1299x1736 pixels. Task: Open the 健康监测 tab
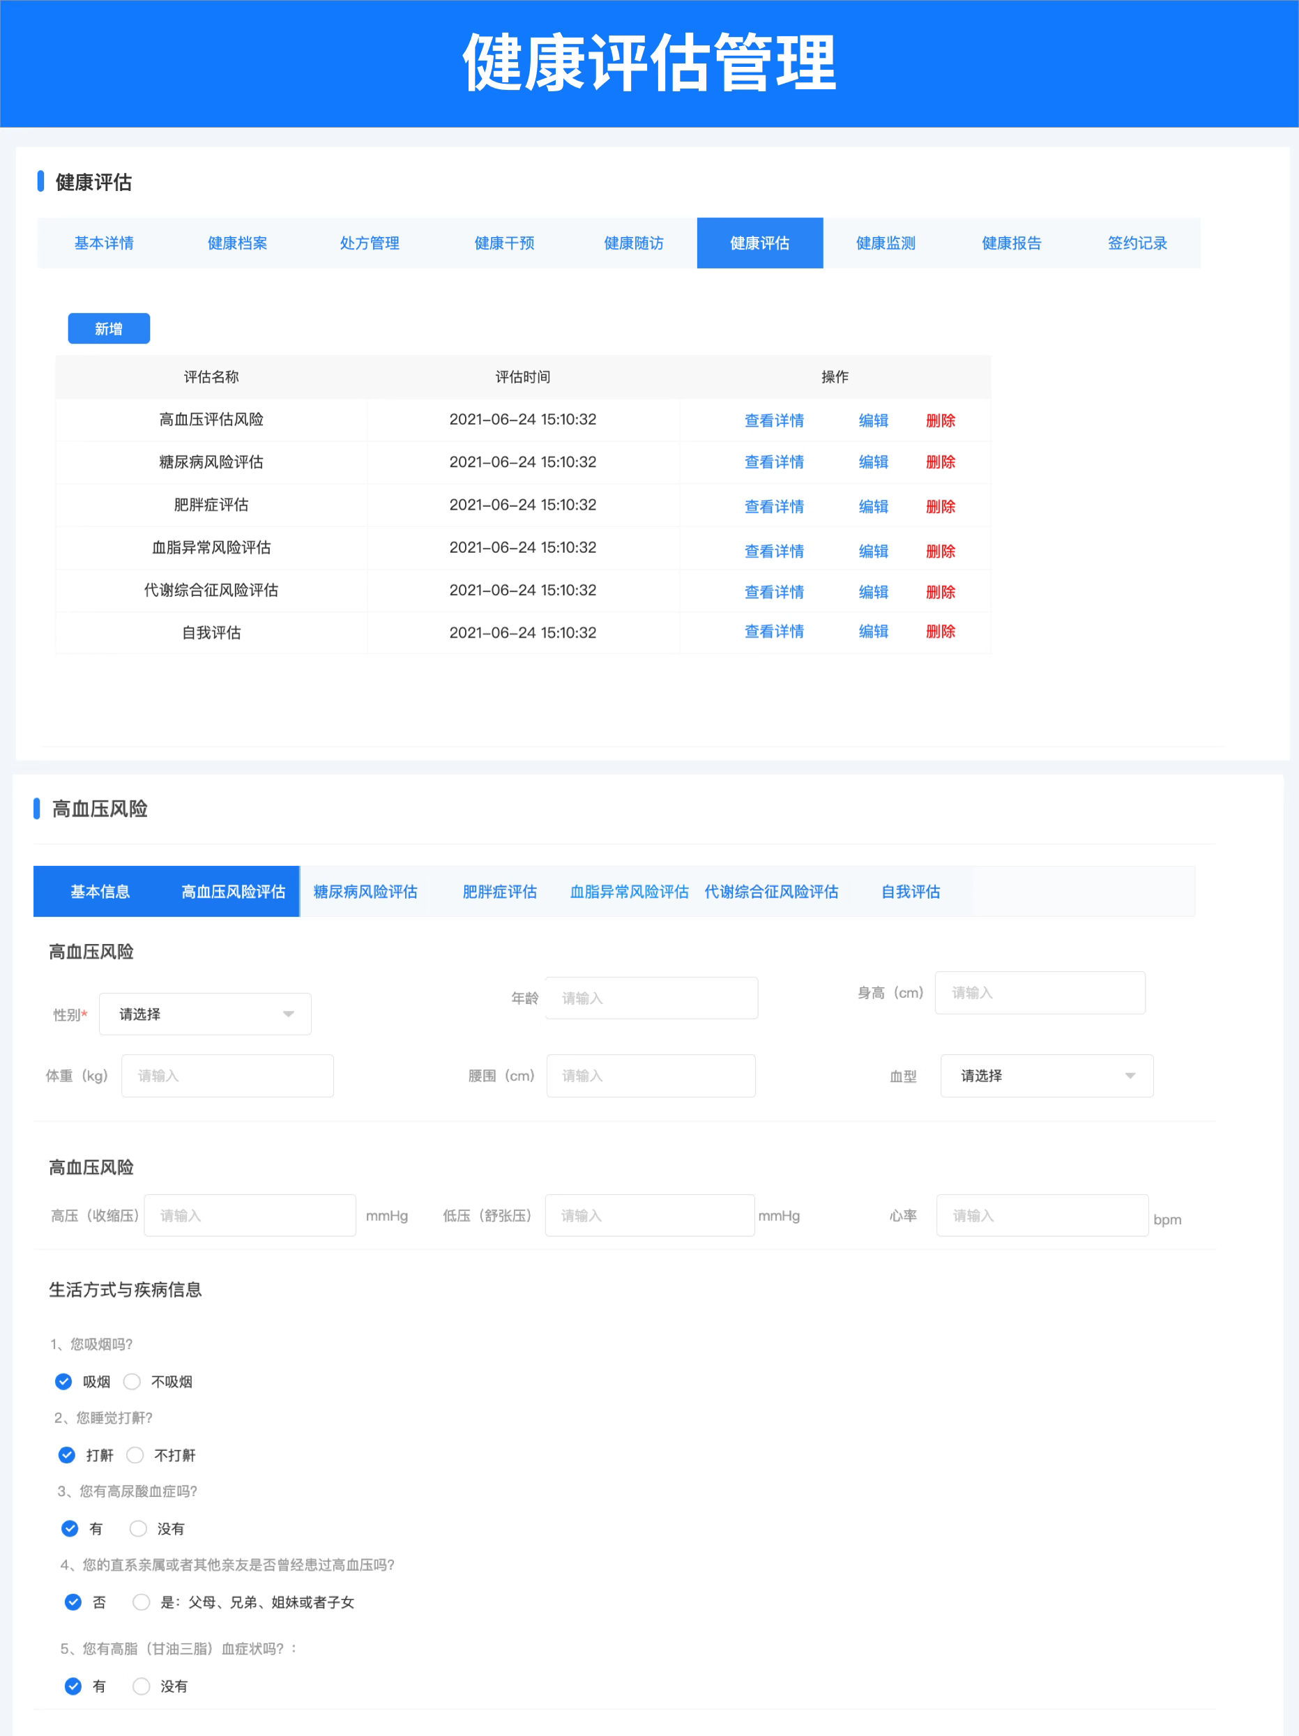click(886, 243)
